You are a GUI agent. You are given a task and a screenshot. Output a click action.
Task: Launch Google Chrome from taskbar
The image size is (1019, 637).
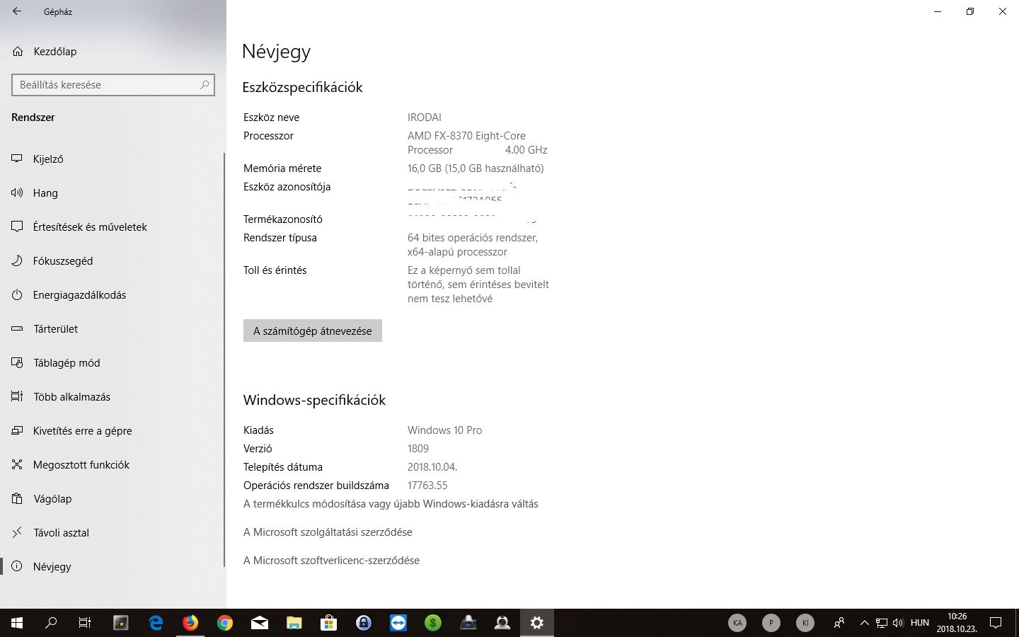pyautogui.click(x=225, y=623)
